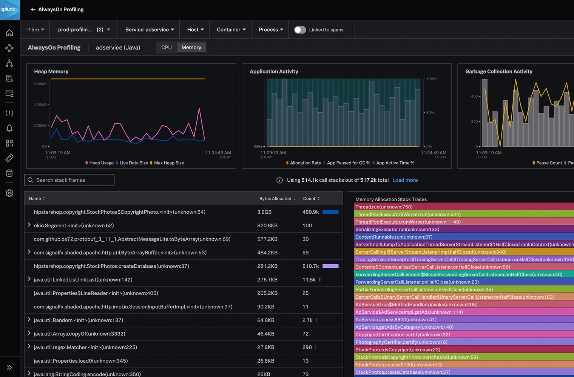Select the ContextRunnable.run flame bar
Viewport: 574px width, 377px height.
[464, 237]
